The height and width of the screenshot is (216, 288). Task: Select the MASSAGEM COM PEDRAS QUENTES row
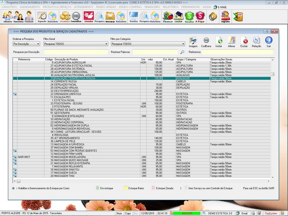[x=142, y=150]
